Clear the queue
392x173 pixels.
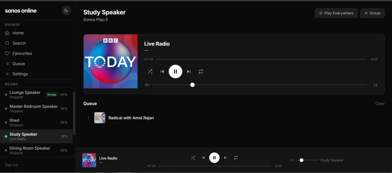[380, 103]
